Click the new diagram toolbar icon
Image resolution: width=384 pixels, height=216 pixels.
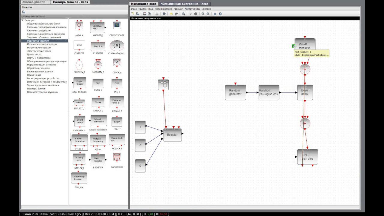pyautogui.click(x=132, y=14)
